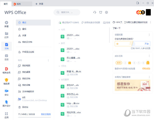Click the 搜索文件 search field
The image size is (154, 120).
click(x=67, y=12)
